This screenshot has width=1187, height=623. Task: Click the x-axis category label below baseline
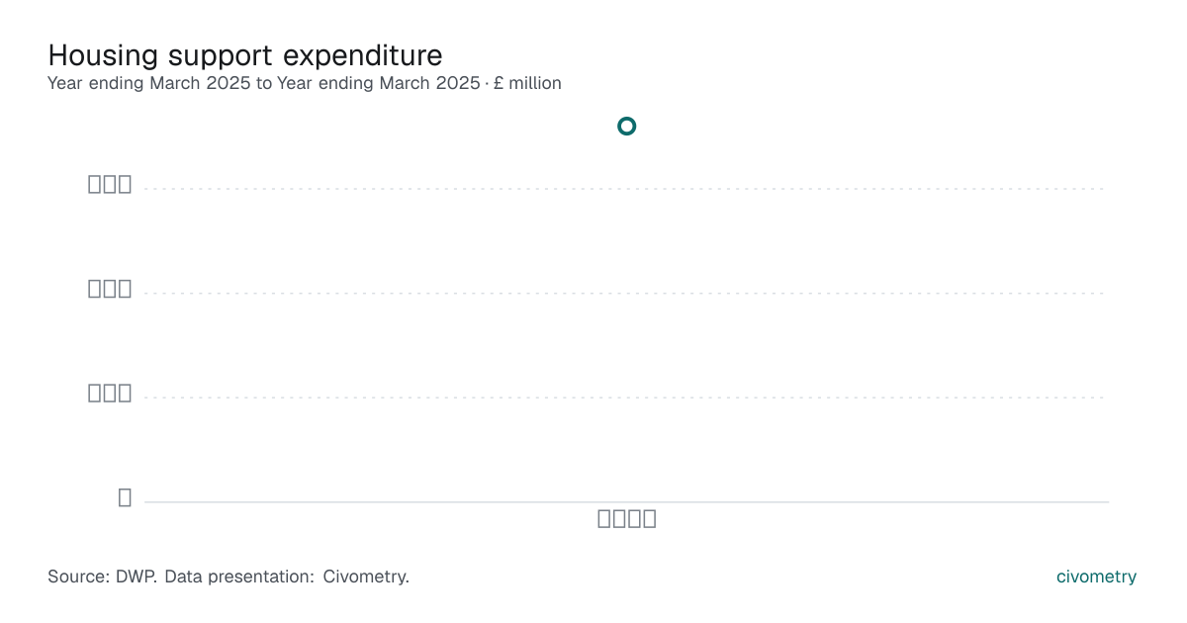pyautogui.click(x=627, y=519)
